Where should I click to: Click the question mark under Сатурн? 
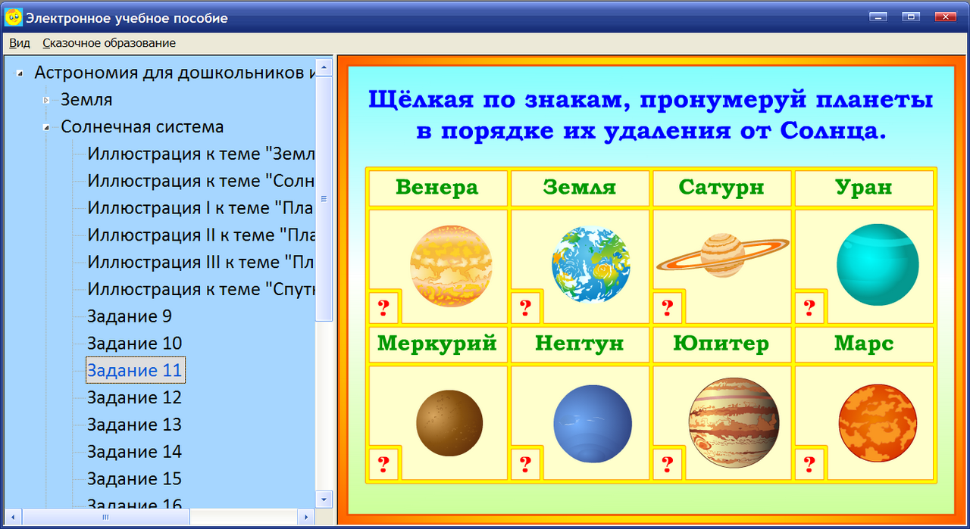667,307
